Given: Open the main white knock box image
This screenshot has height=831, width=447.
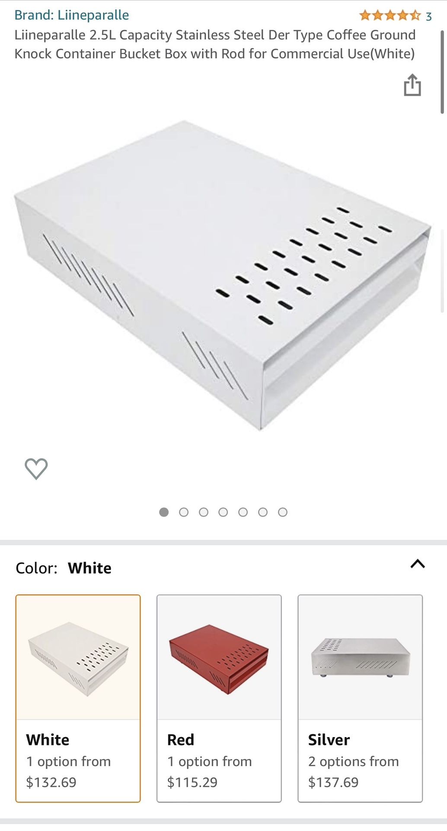Looking at the screenshot, I should point(223,275).
